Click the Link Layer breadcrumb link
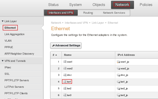158x99 pixels. click(x=98, y=23)
